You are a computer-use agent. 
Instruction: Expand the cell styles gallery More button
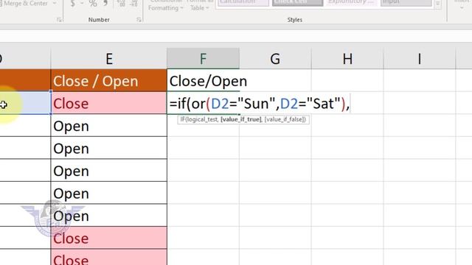(x=438, y=4)
